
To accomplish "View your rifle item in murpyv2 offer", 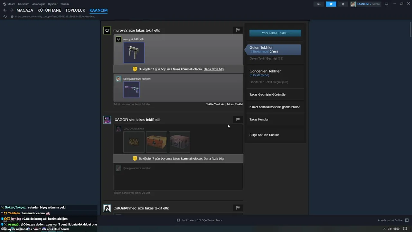I will pyautogui.click(x=131, y=90).
